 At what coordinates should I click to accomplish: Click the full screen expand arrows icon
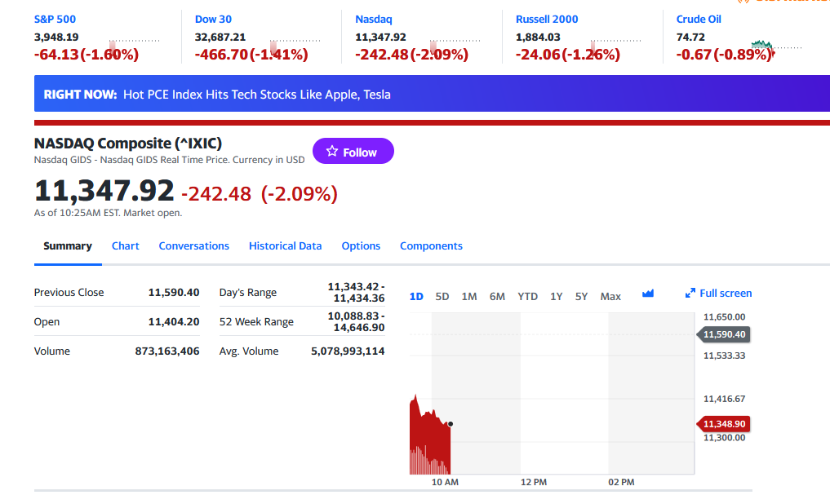690,293
